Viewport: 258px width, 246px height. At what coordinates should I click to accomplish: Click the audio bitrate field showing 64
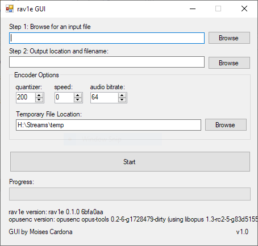click(x=105, y=98)
